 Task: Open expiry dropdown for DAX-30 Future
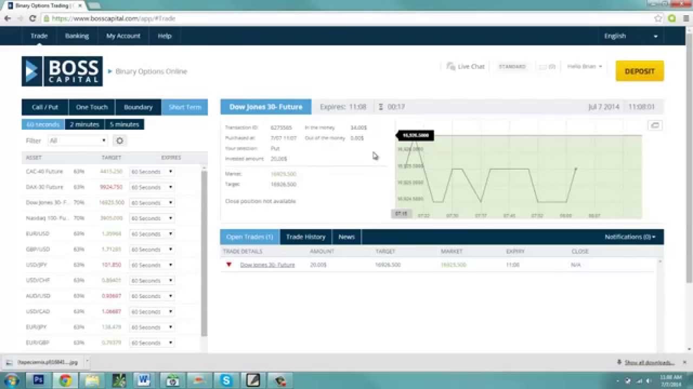tap(152, 187)
